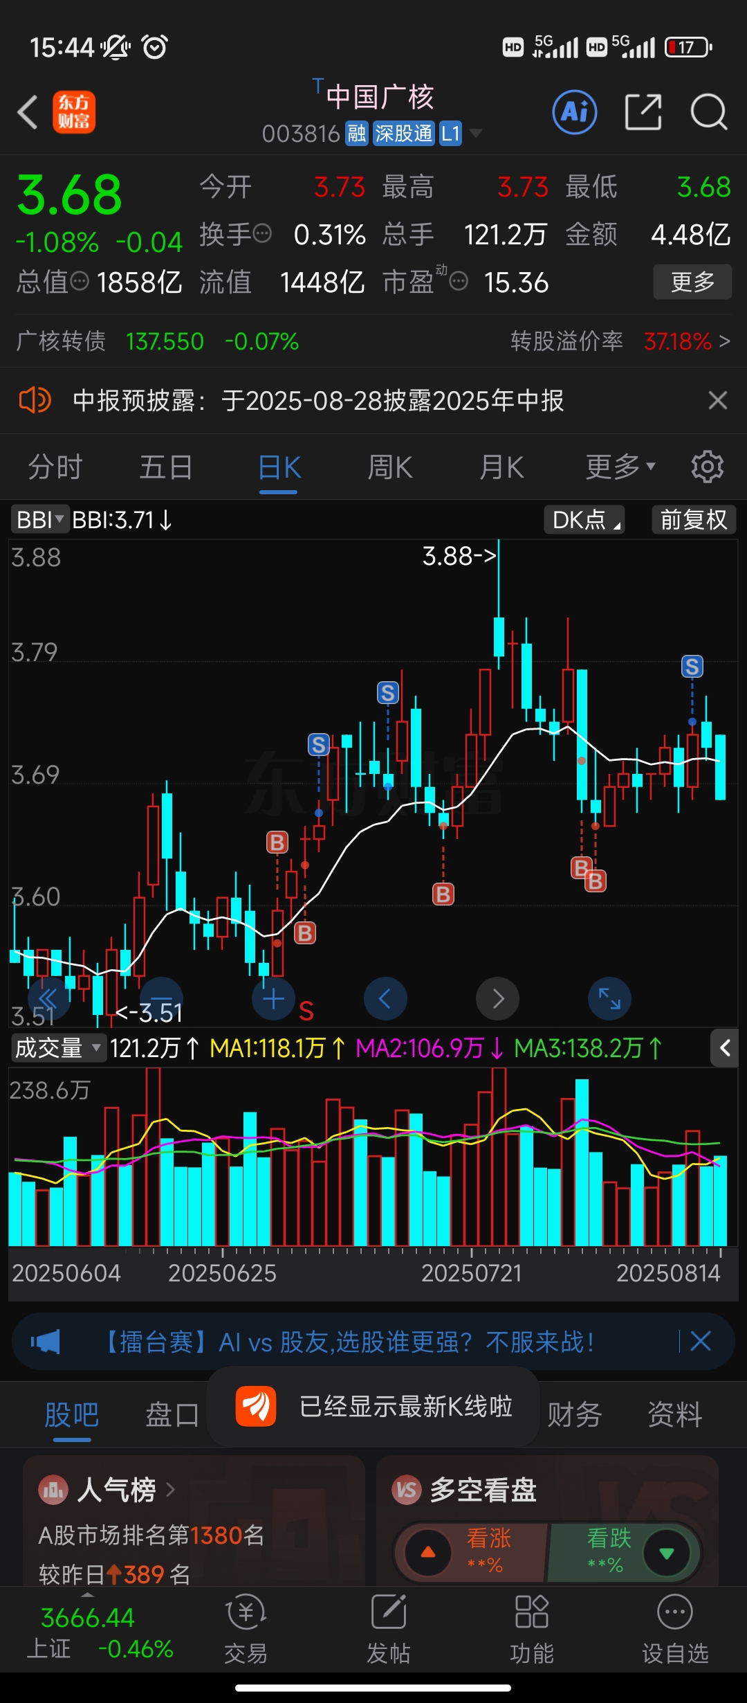This screenshot has height=1703, width=747.
Task: Open 财务 tab
Action: (x=574, y=1414)
